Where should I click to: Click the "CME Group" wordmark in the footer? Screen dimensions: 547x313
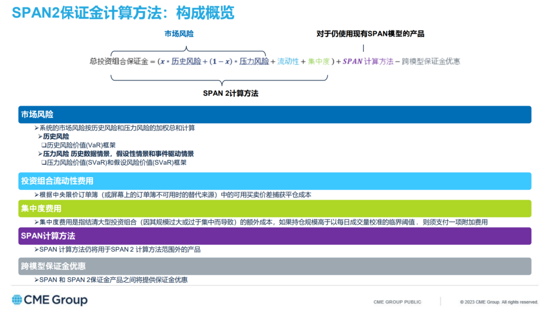[x=56, y=300]
